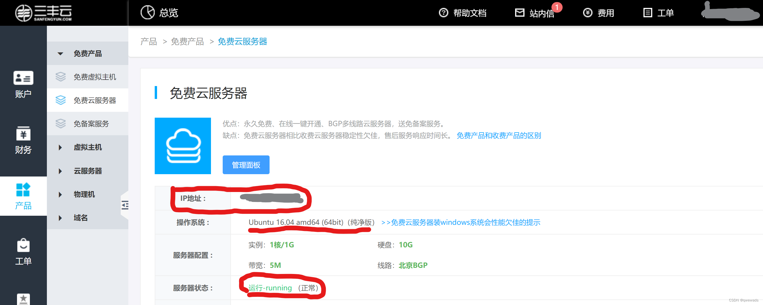Click the 物理机 section label
Screen dimensions: 763x305
84,194
